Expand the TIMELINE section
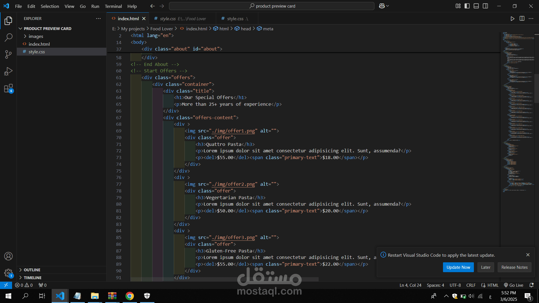The height and width of the screenshot is (303, 539). tap(33, 278)
